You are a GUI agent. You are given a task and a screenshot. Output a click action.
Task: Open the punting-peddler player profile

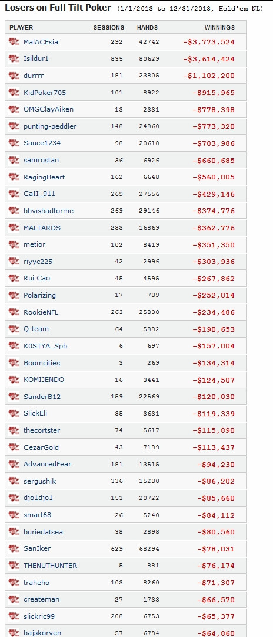coord(50,126)
